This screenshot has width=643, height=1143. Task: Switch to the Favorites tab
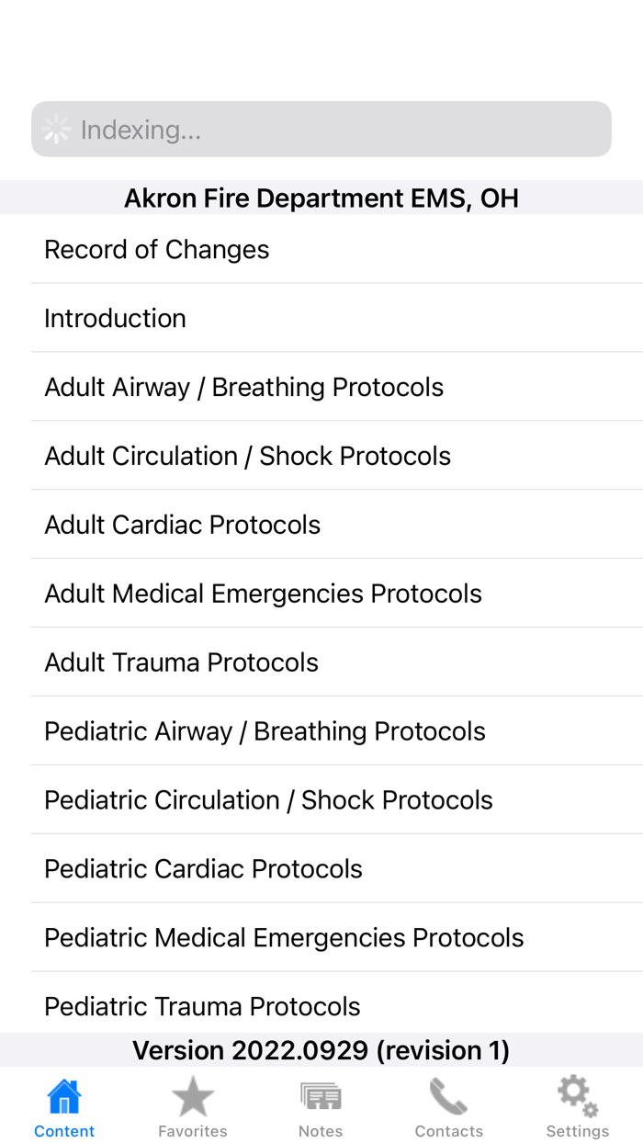tap(192, 1105)
